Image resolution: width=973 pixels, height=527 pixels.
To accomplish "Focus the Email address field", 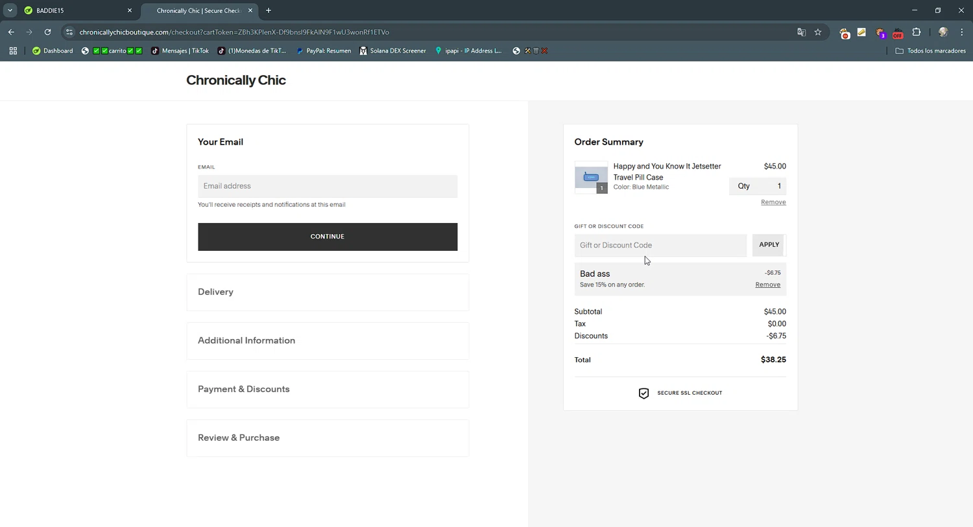I will pyautogui.click(x=328, y=186).
